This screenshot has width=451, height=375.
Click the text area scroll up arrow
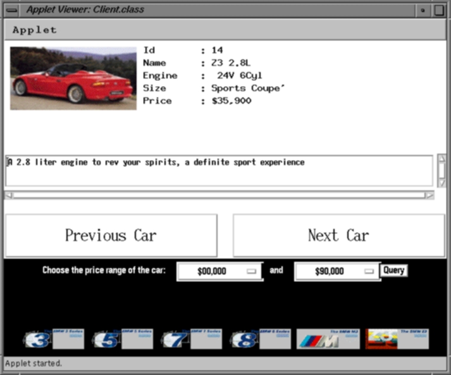pyautogui.click(x=442, y=158)
